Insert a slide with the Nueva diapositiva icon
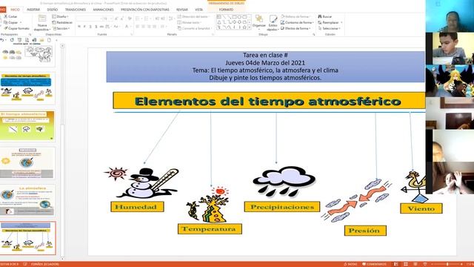 [x=42, y=19]
